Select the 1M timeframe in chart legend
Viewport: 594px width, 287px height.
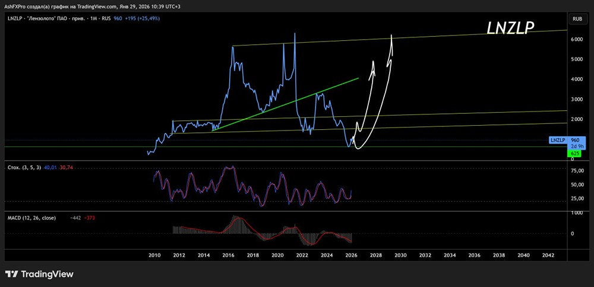click(x=94, y=19)
